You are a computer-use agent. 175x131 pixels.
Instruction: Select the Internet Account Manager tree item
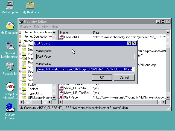tap(37, 32)
